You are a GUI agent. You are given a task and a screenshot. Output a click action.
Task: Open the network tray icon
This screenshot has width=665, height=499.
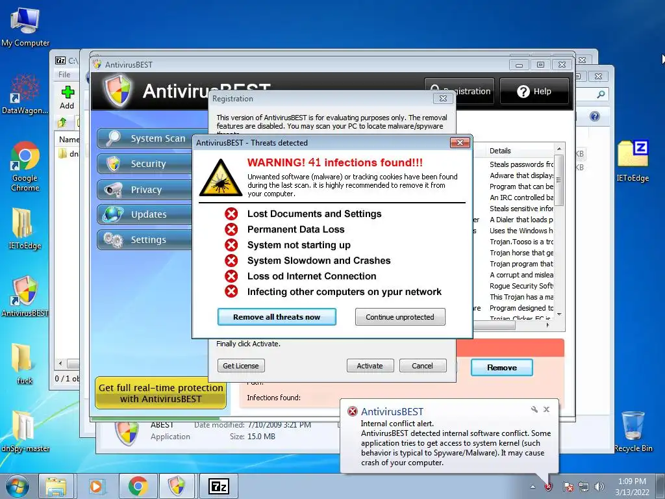click(x=584, y=487)
